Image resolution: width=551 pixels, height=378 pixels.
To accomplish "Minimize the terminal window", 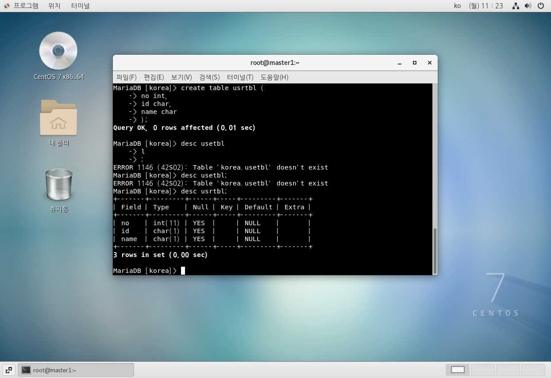I will point(400,63).
